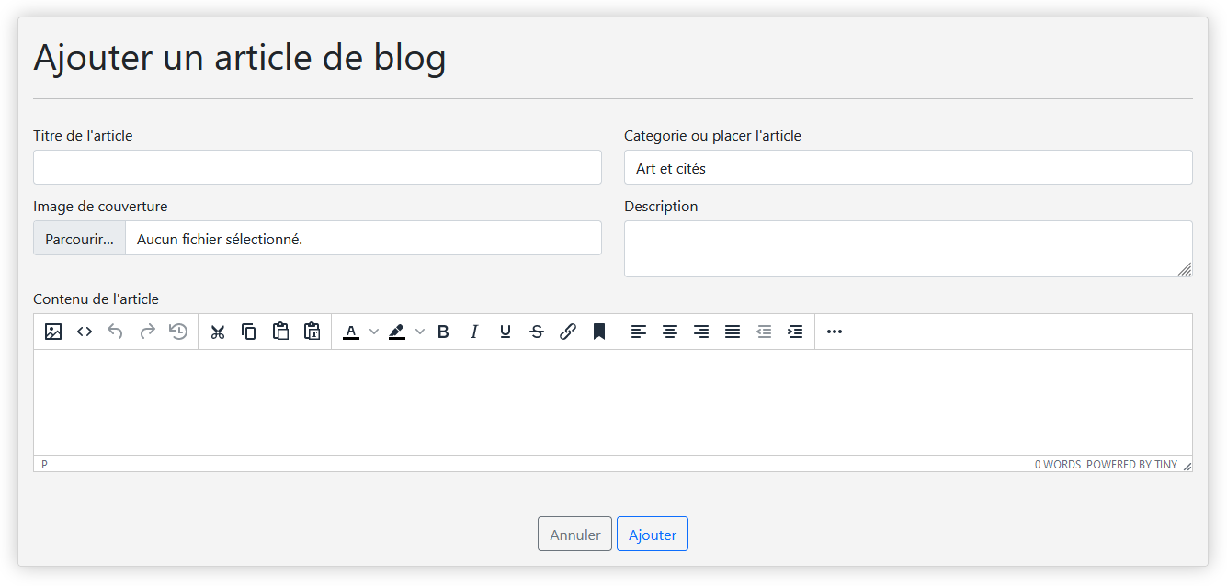Viewport: 1227px width, 586px height.
Task: Click the 'Aucun fichier sélectionné.' text
Action: tap(220, 239)
